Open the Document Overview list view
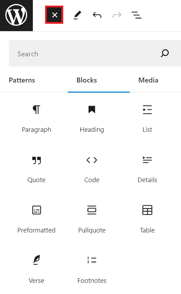The height and width of the screenshot is (294, 181). [x=137, y=15]
